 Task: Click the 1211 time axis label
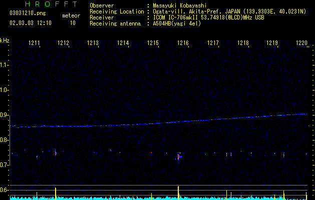click(x=34, y=43)
